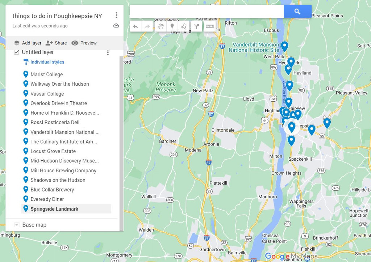Click the Mohonk Preserve map label
The height and width of the screenshot is (262, 371).
pos(166,87)
